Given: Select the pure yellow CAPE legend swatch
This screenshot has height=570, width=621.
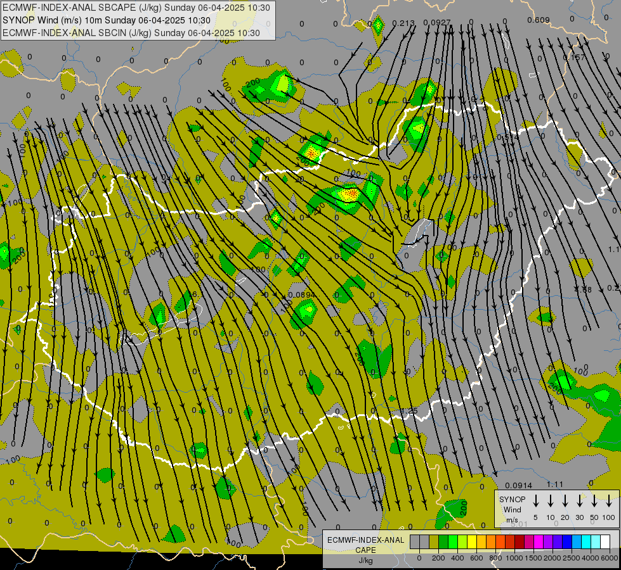Looking at the screenshot, I should (x=472, y=541).
